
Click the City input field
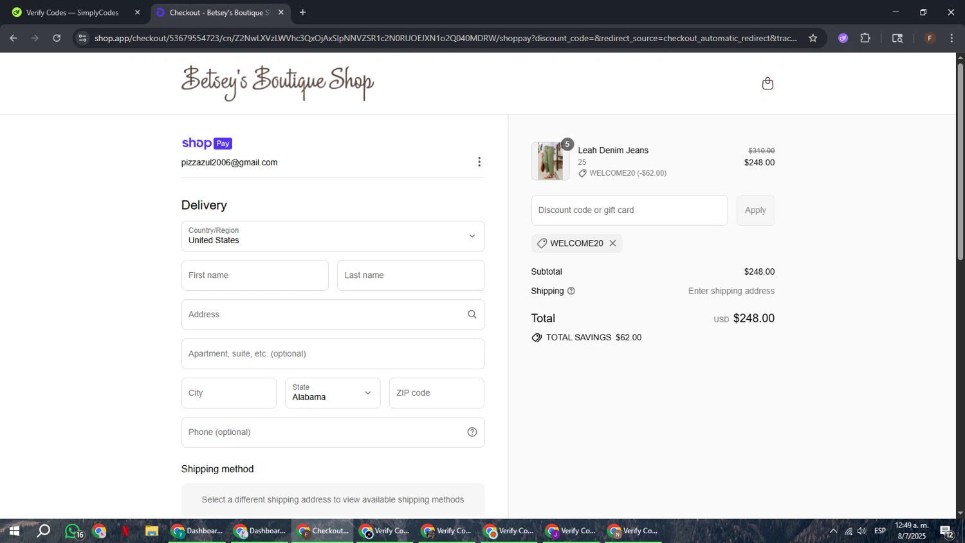tap(229, 393)
